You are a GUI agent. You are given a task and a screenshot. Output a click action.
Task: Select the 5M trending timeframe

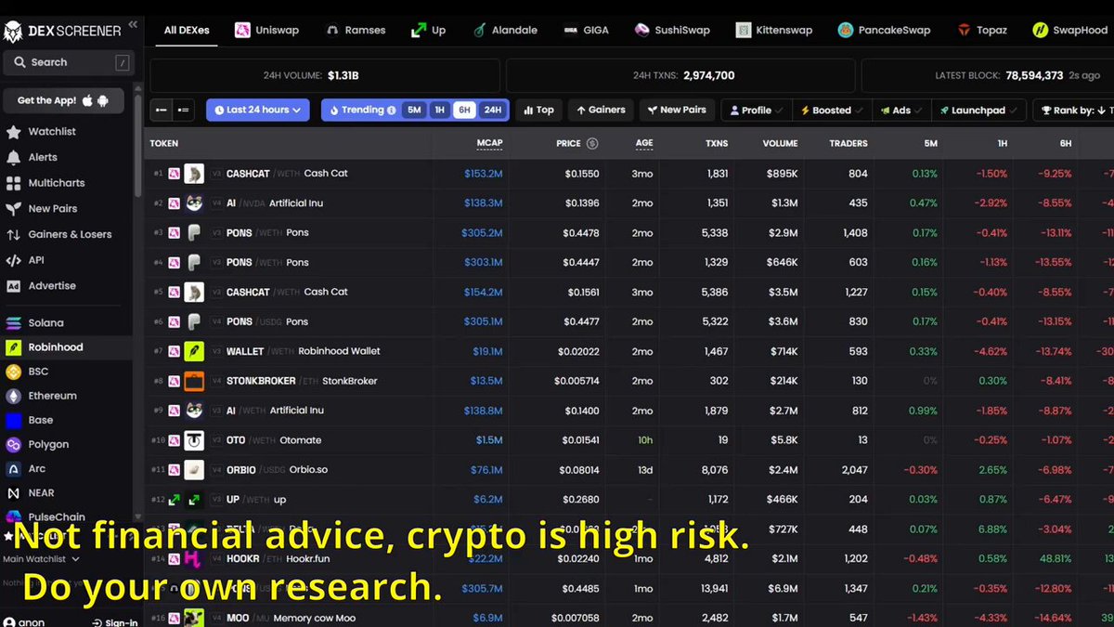click(x=414, y=110)
